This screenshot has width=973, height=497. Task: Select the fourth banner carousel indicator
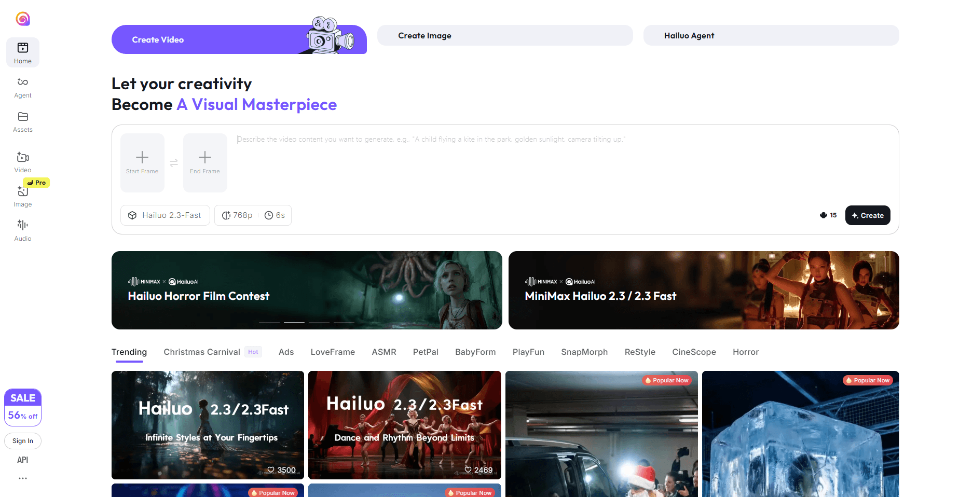[344, 323]
